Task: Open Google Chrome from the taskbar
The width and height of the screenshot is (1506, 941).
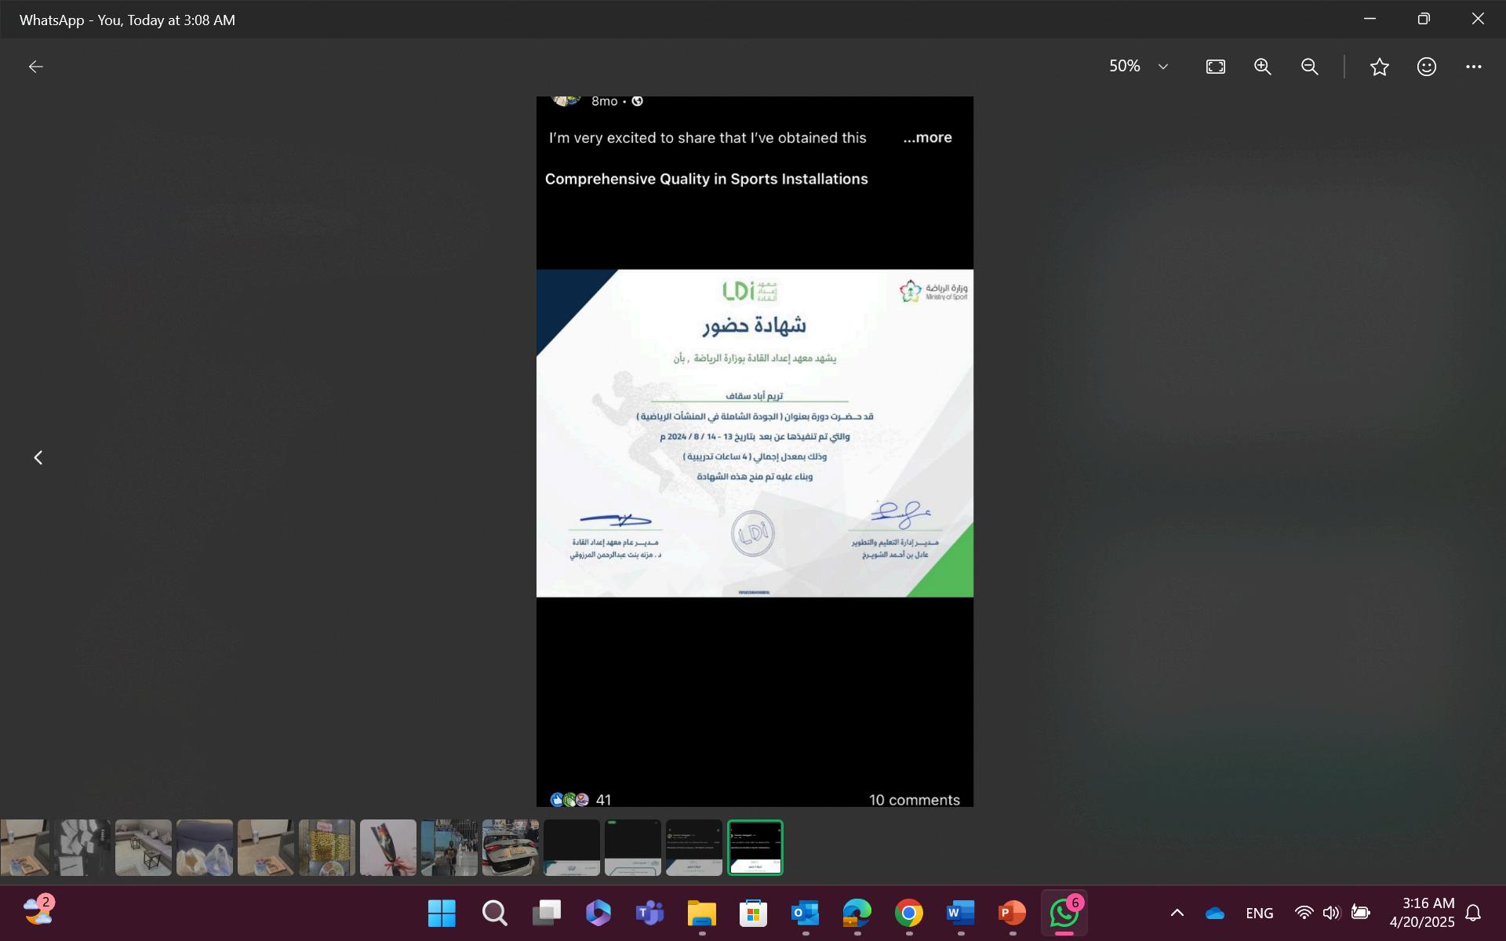Action: 908,913
